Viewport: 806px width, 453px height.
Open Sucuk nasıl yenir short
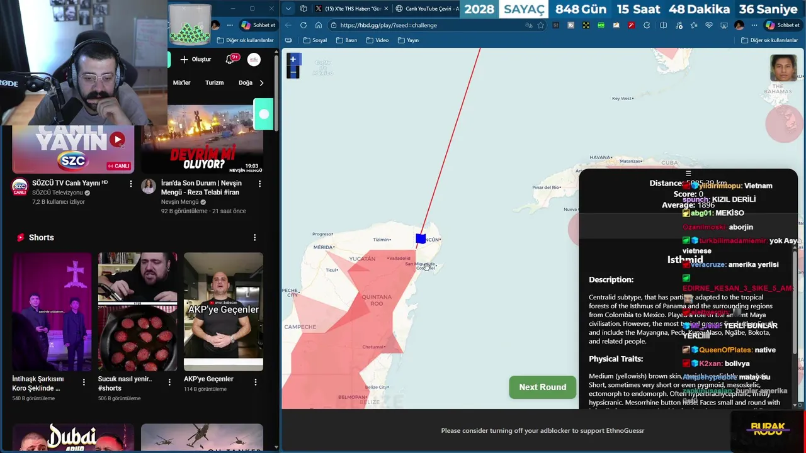click(x=137, y=311)
